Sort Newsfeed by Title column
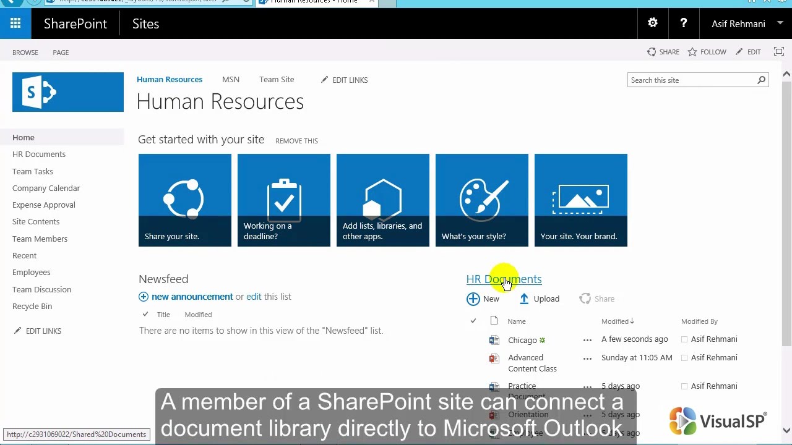Image resolution: width=792 pixels, height=445 pixels. 163,315
